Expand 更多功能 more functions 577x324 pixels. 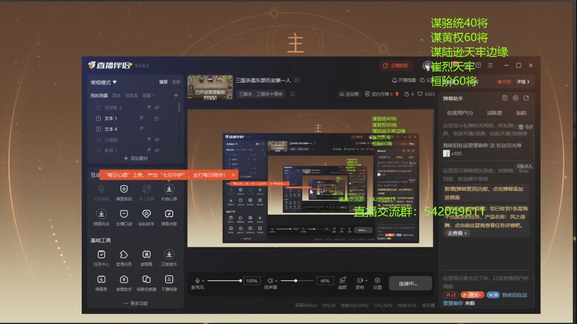(136, 303)
